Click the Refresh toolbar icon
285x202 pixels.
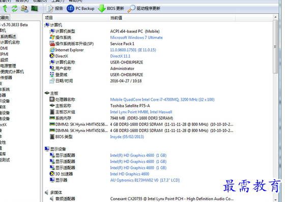(15, 9)
